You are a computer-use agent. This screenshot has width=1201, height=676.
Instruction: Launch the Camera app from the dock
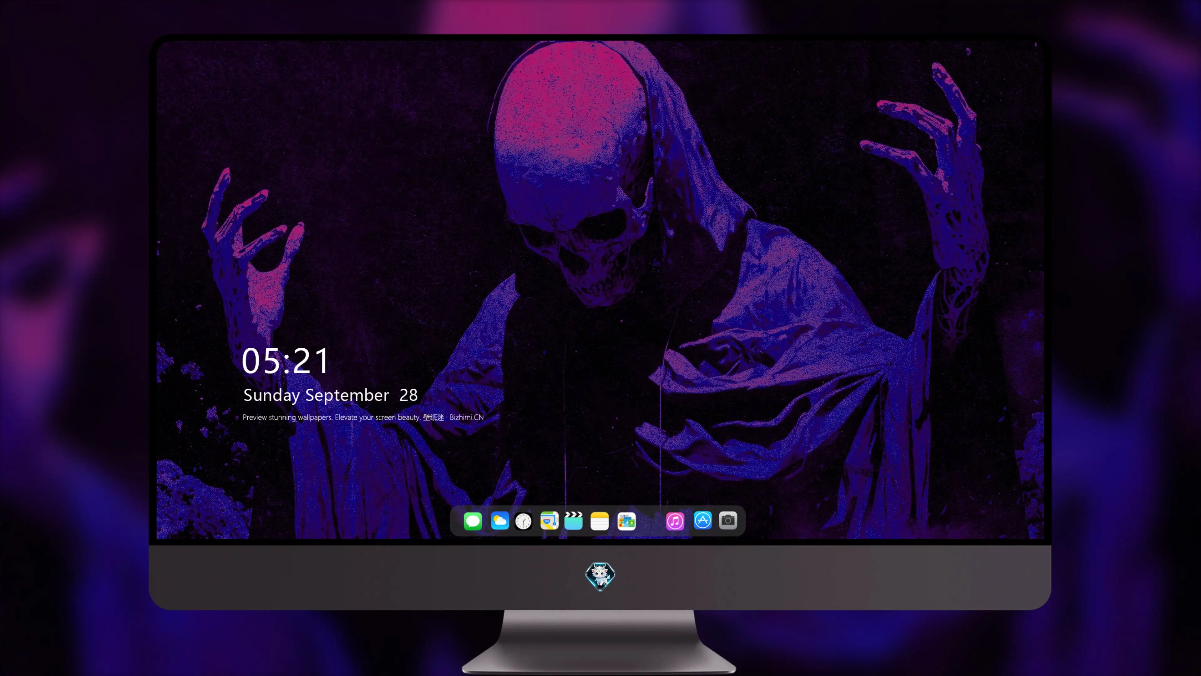point(728,520)
